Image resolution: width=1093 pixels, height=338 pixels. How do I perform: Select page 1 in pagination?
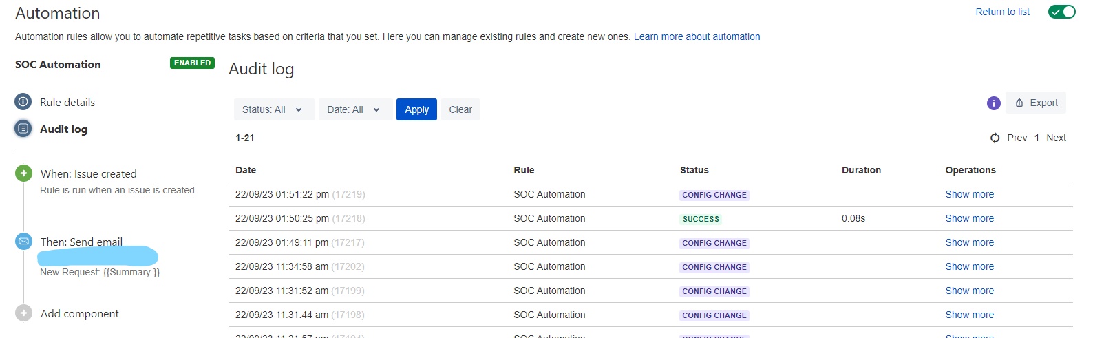tap(1037, 138)
